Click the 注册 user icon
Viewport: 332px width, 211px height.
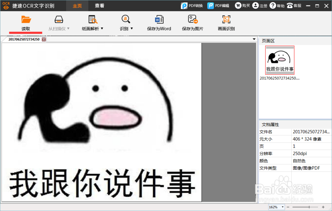(x=256, y=6)
